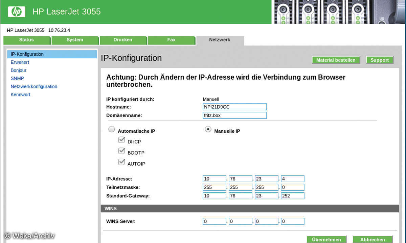Click the IP-Konfiguration page heading
Screen dimensions: 406x243
[x=131, y=58]
